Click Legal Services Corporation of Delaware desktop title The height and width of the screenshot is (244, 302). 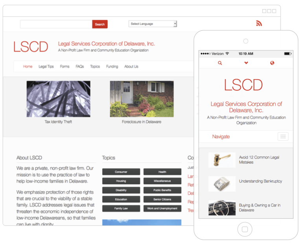107,44
